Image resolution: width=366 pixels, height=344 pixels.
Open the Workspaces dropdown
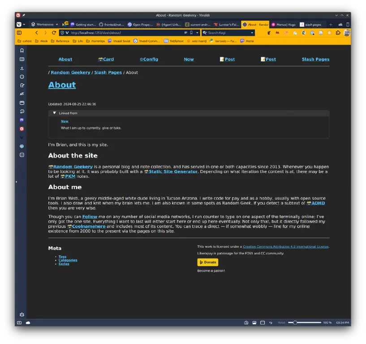45,24
